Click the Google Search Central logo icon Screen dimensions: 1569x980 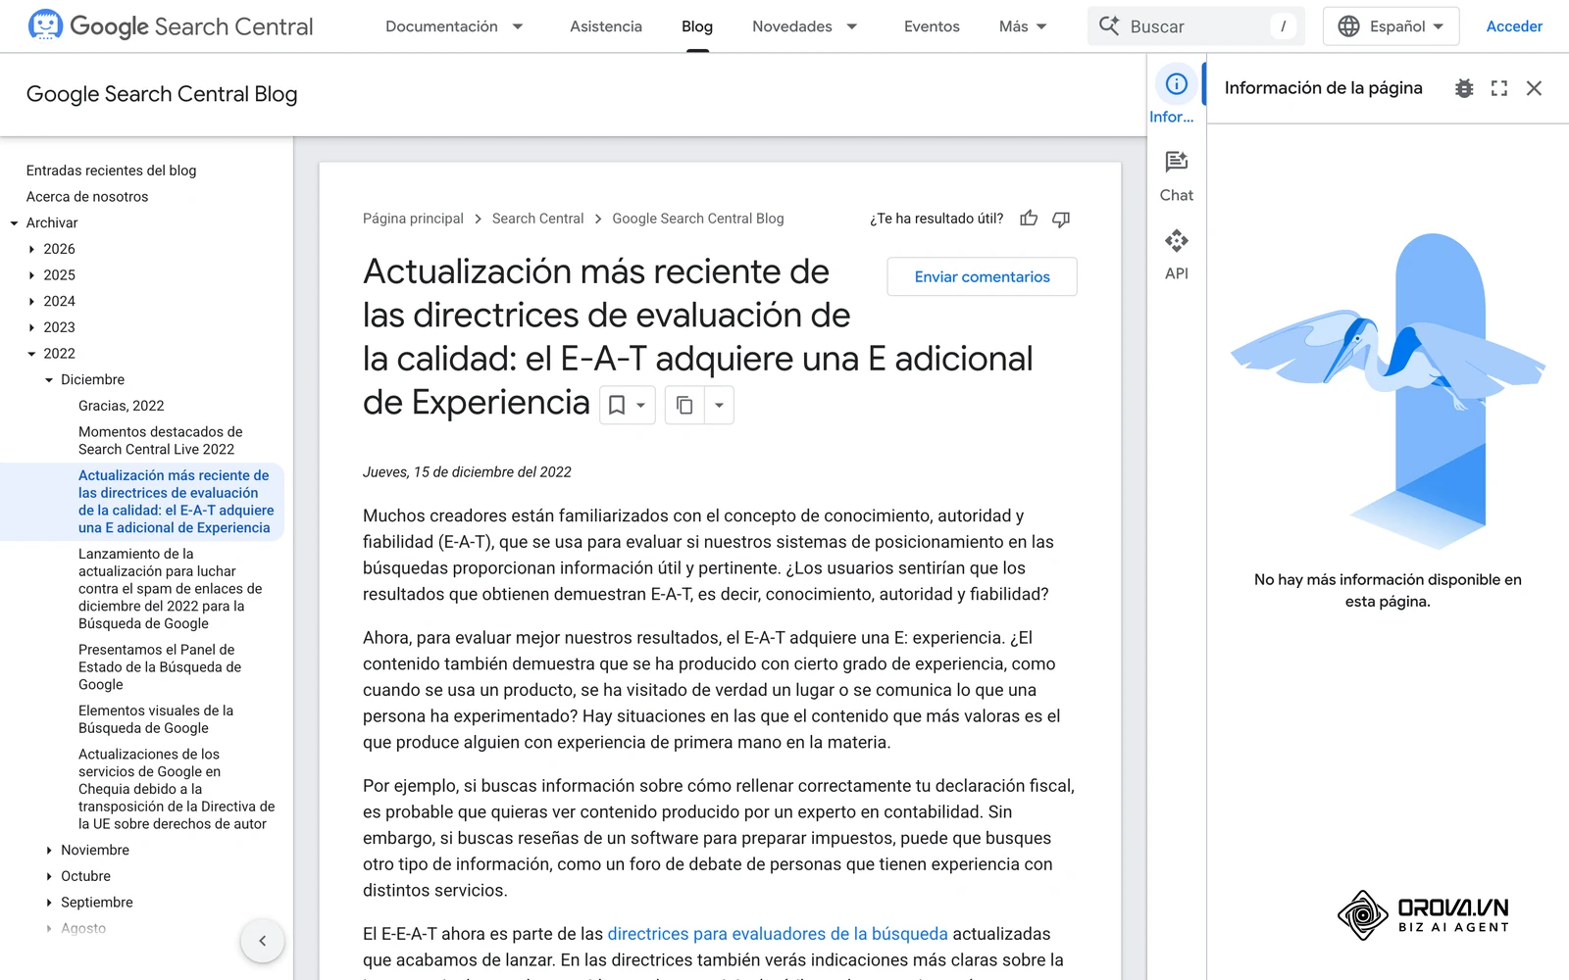coord(45,25)
